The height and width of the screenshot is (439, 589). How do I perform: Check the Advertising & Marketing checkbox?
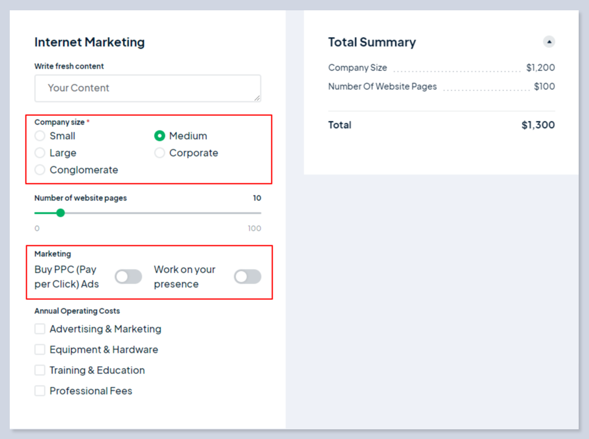pyautogui.click(x=40, y=329)
